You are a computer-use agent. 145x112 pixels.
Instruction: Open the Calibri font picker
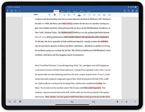pos(40,15)
